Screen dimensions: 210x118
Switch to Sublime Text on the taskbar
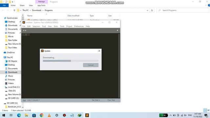87,115
